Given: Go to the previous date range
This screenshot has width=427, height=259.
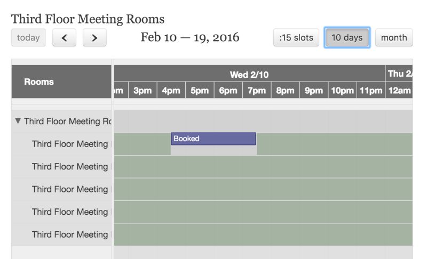Looking at the screenshot, I should click(x=64, y=38).
